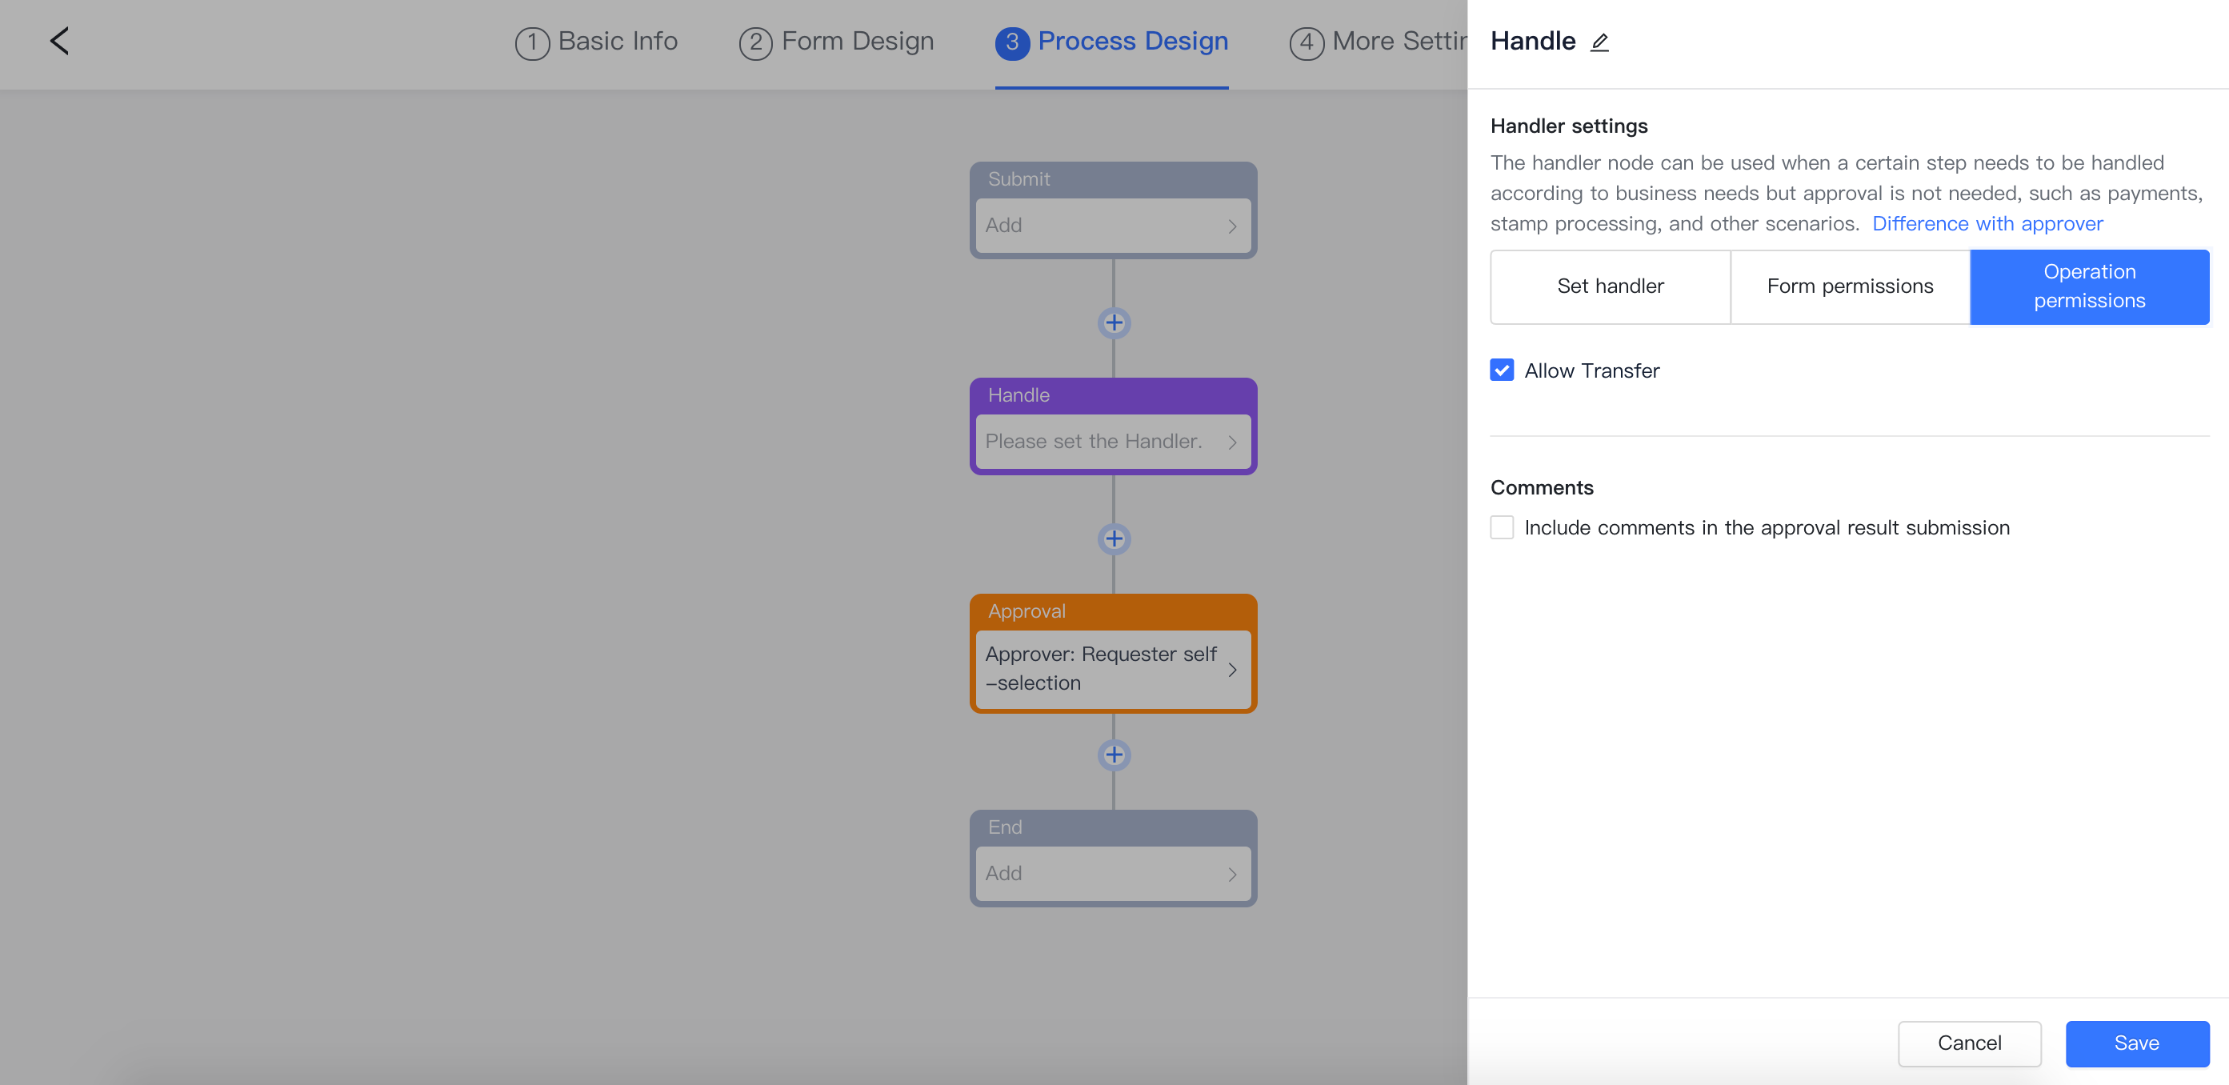The height and width of the screenshot is (1085, 2229).
Task: Save the Handle node configuration
Action: coord(2136,1043)
